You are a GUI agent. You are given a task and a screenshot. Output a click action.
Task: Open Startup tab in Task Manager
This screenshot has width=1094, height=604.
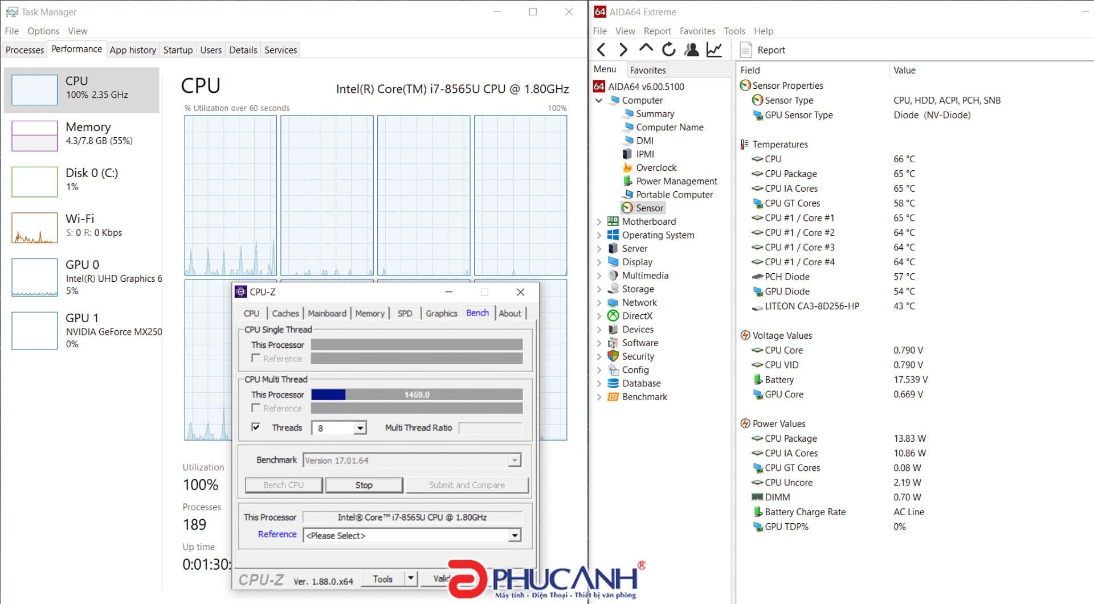coord(178,50)
